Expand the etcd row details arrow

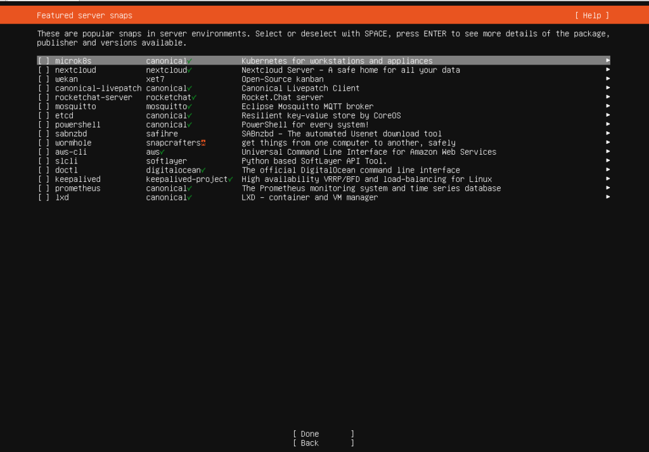(x=608, y=115)
